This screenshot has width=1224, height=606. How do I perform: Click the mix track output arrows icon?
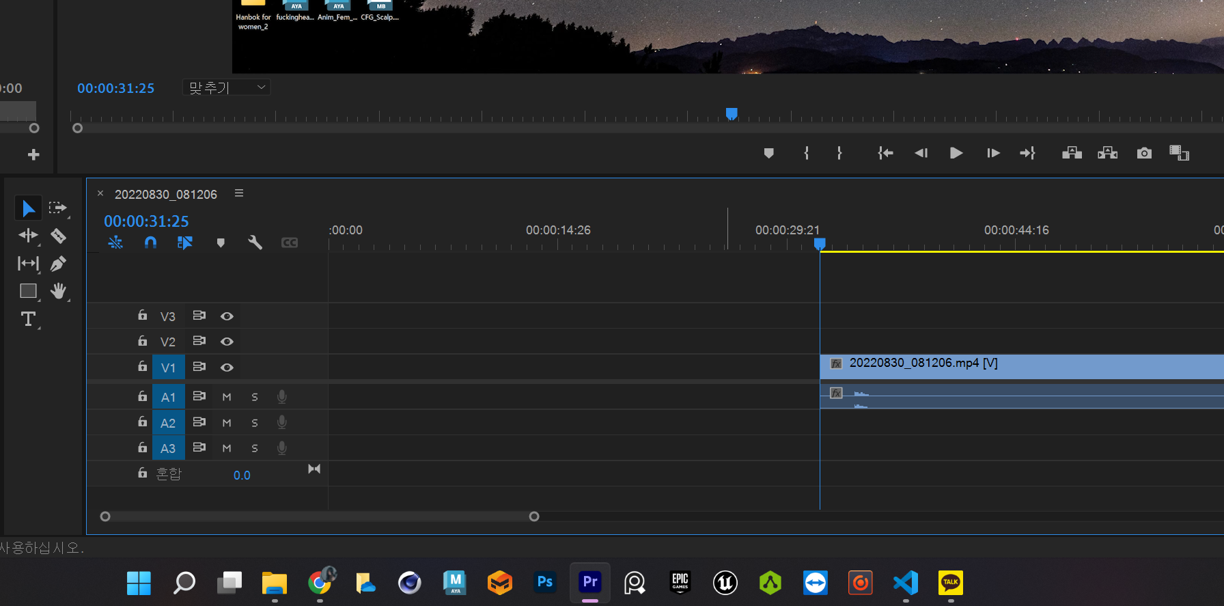coord(314,469)
